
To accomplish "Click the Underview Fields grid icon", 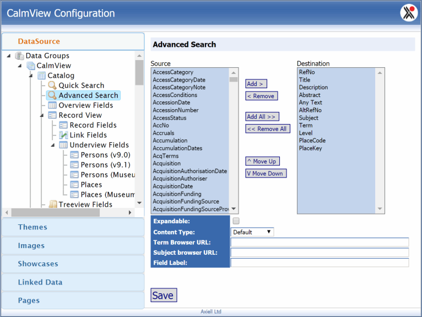I will click(63, 145).
